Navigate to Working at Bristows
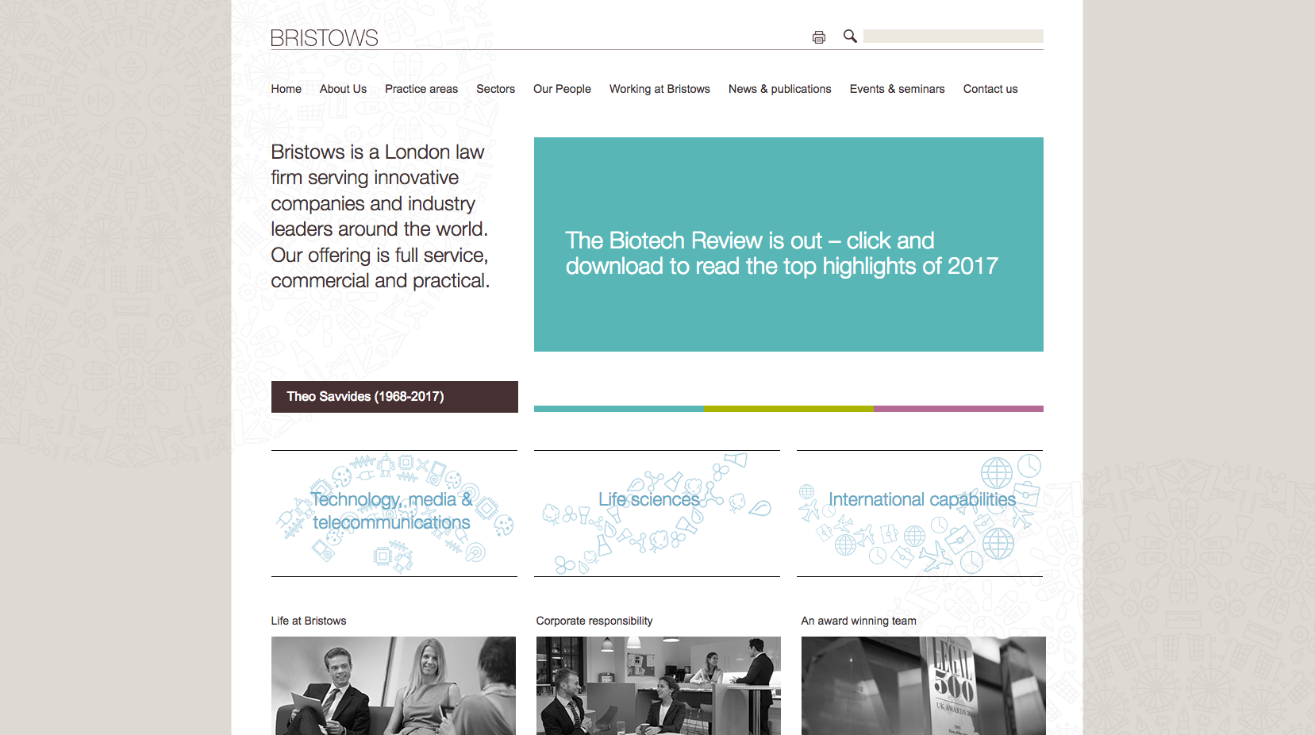This screenshot has width=1315, height=735. 659,89
